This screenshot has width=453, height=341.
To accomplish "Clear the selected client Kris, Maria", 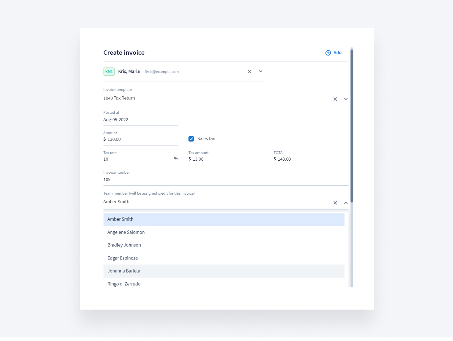I will coord(249,72).
